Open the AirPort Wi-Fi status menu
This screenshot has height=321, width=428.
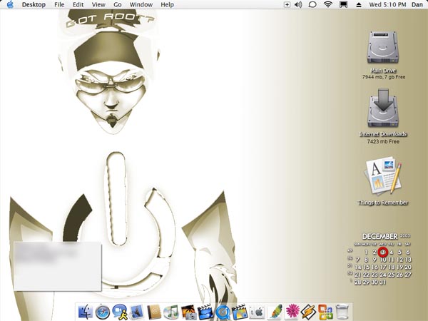(328, 4)
